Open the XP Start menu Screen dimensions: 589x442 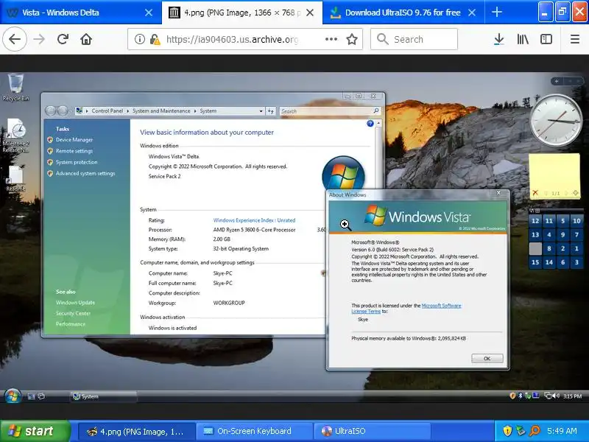pyautogui.click(x=35, y=431)
